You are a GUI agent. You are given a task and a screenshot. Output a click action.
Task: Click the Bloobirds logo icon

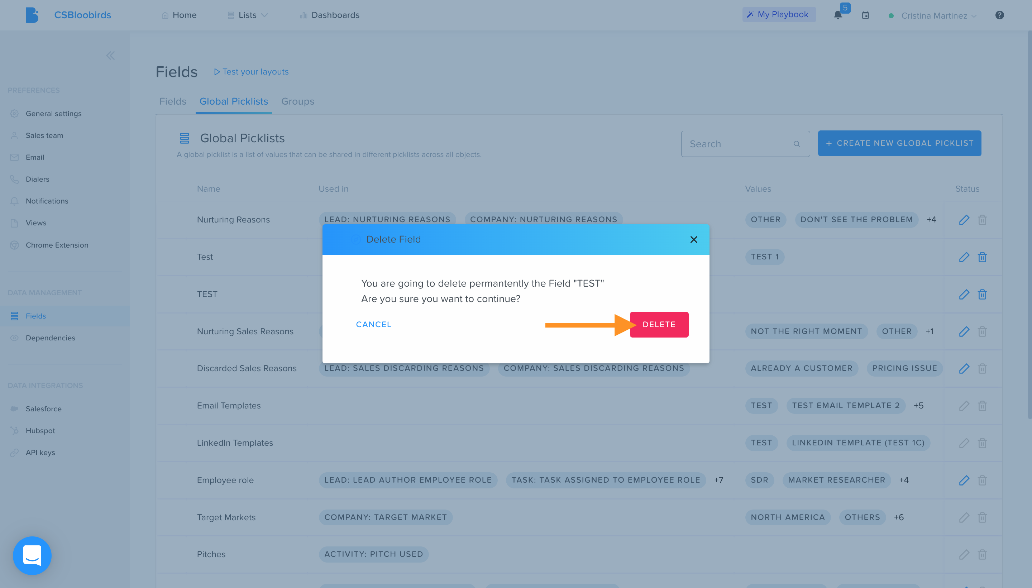[32, 15]
